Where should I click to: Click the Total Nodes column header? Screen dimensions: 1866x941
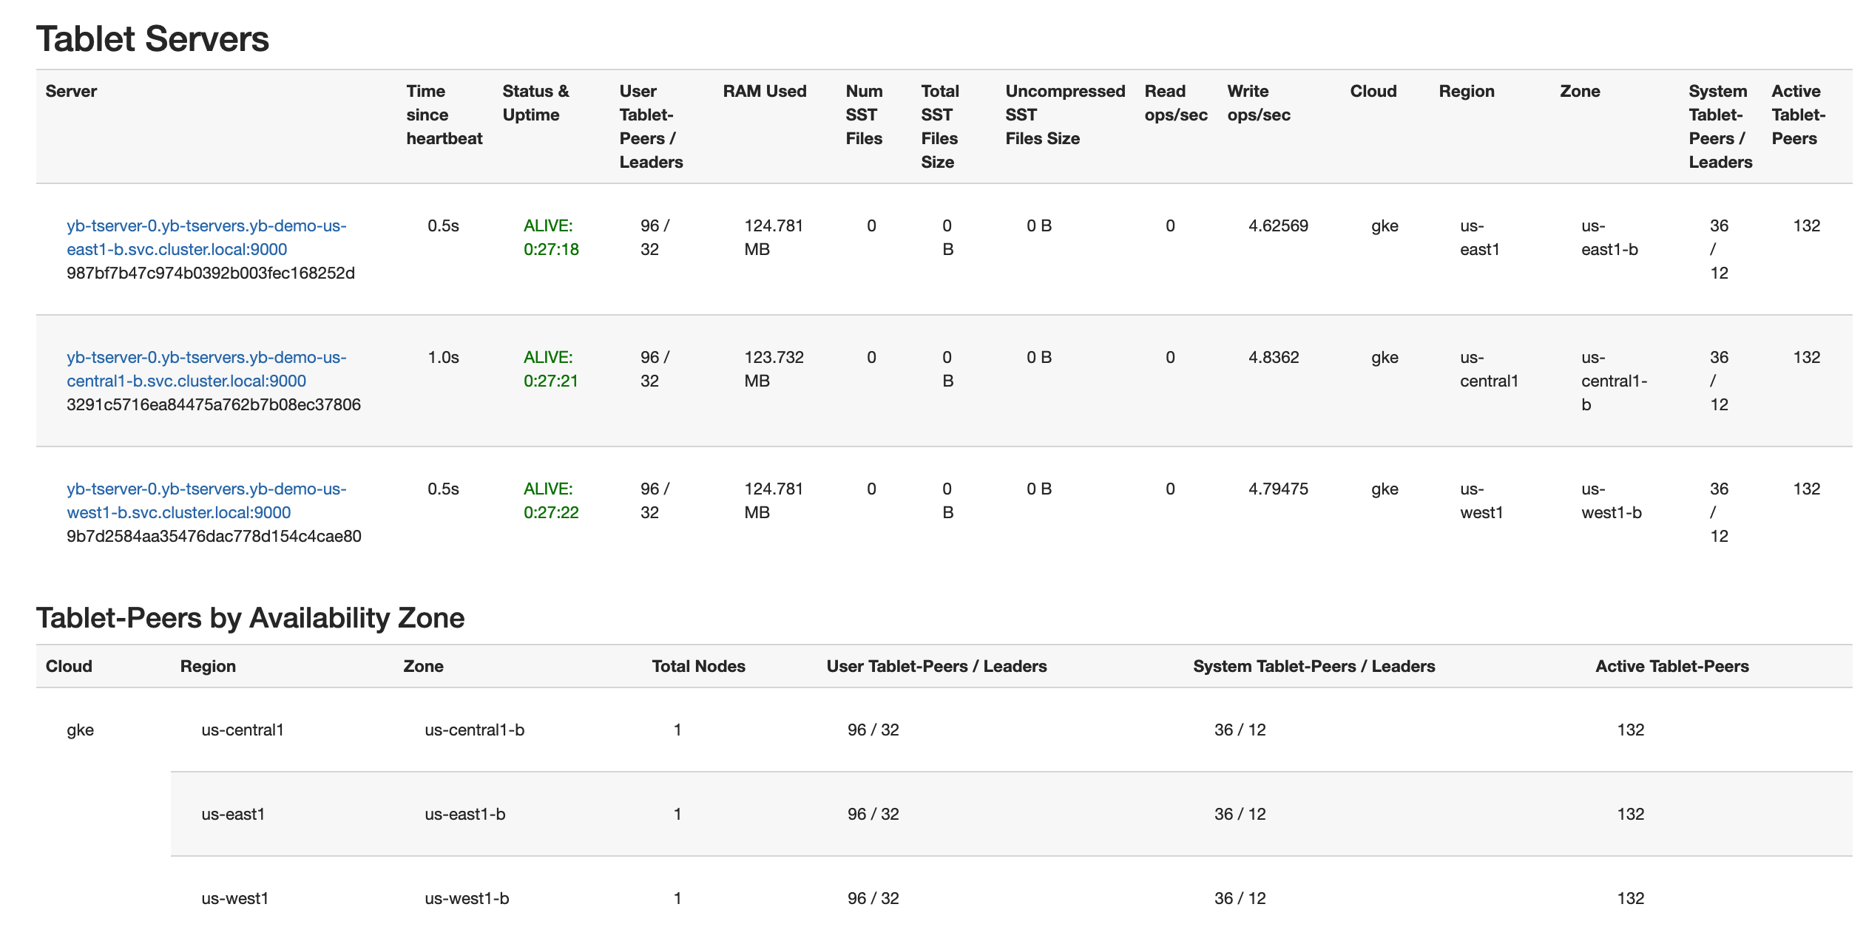698,666
